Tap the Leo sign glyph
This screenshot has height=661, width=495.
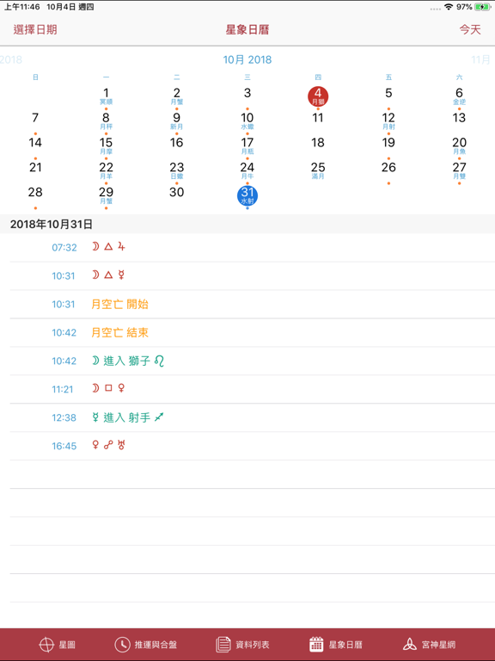[159, 361]
